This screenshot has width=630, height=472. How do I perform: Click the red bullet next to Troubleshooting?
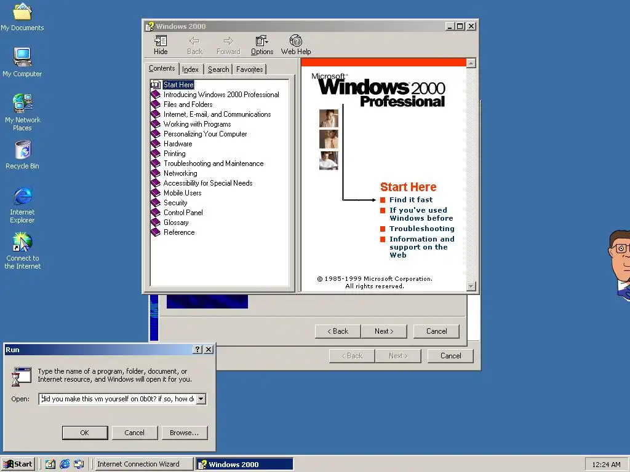383,229
